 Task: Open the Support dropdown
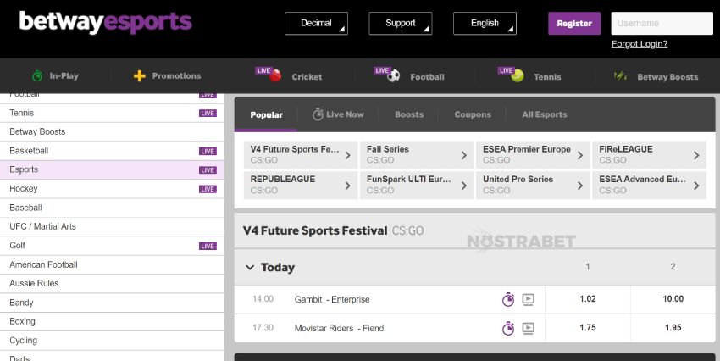401,24
